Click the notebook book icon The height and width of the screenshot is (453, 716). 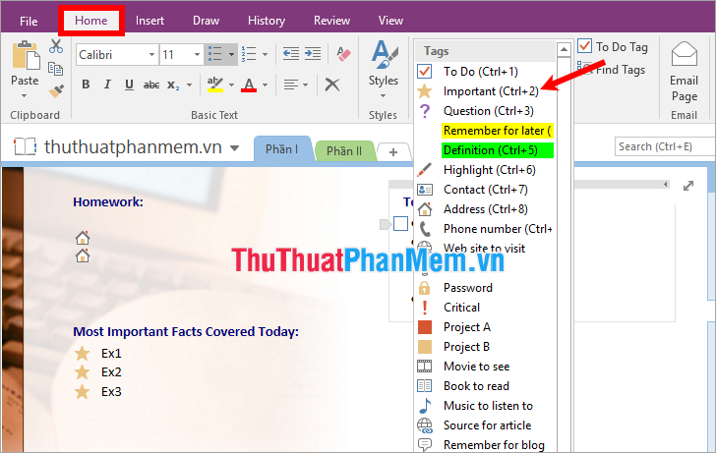point(25,146)
